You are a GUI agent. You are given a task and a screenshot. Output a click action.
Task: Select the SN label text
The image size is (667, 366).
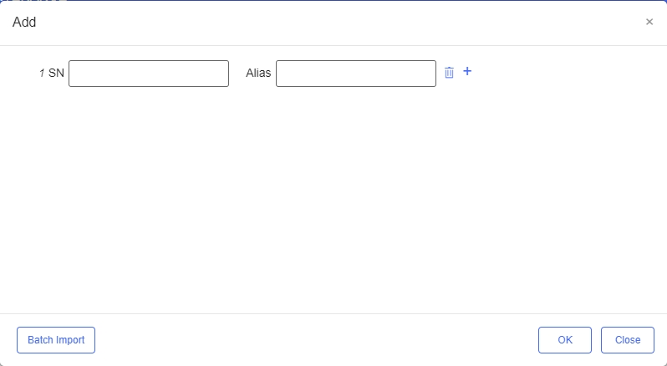[56, 73]
